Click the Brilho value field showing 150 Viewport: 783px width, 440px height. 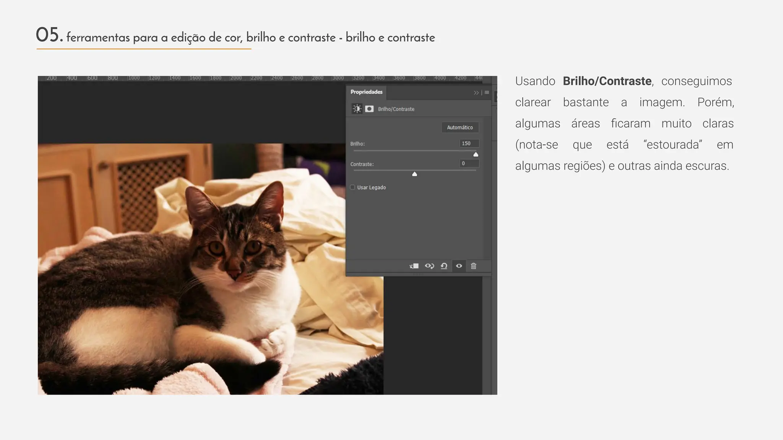click(469, 143)
